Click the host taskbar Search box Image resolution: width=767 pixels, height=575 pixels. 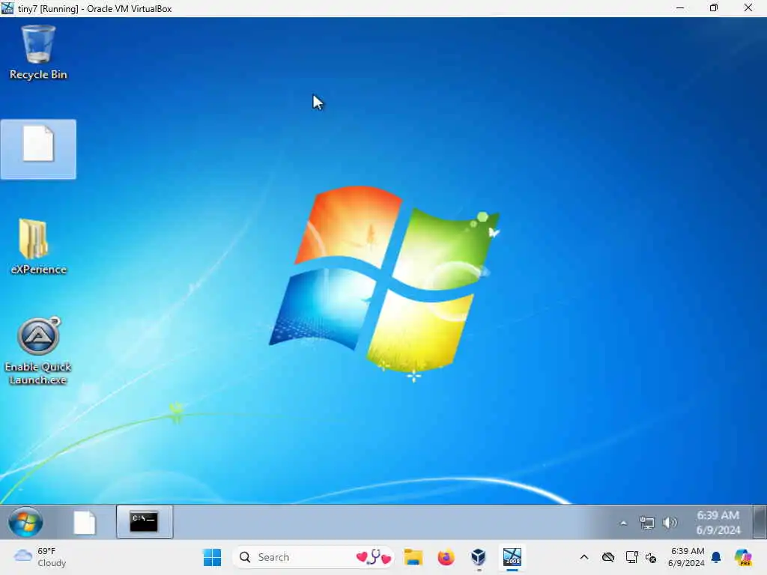(315, 557)
